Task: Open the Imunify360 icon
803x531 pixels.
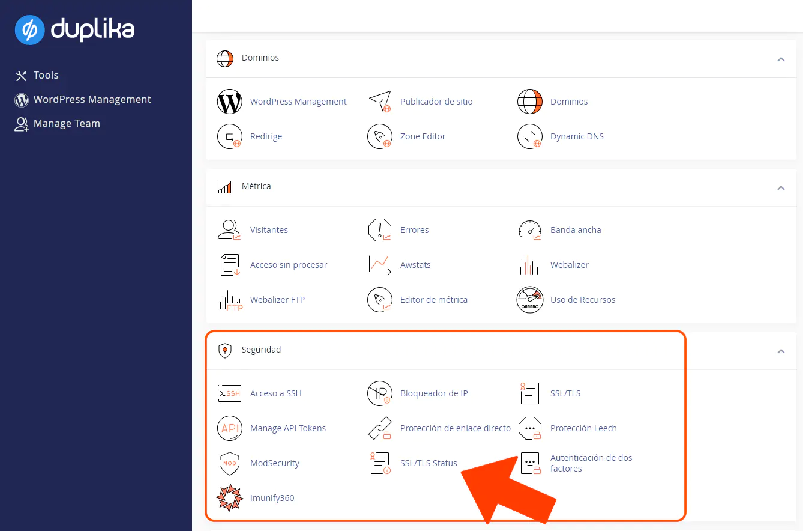Action: click(229, 498)
